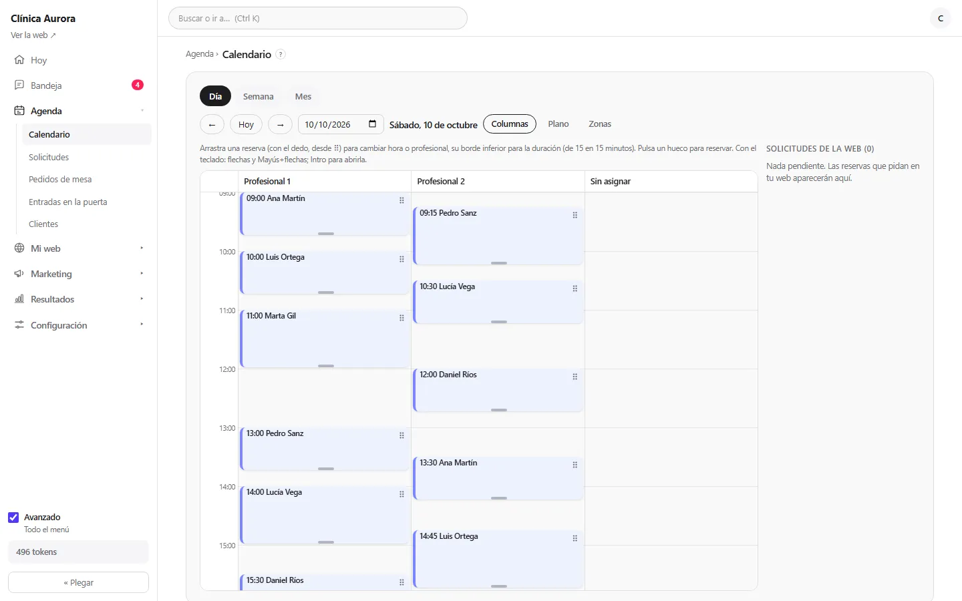Expand the Resultados submenu arrow
This screenshot has width=962, height=601.
click(142, 299)
